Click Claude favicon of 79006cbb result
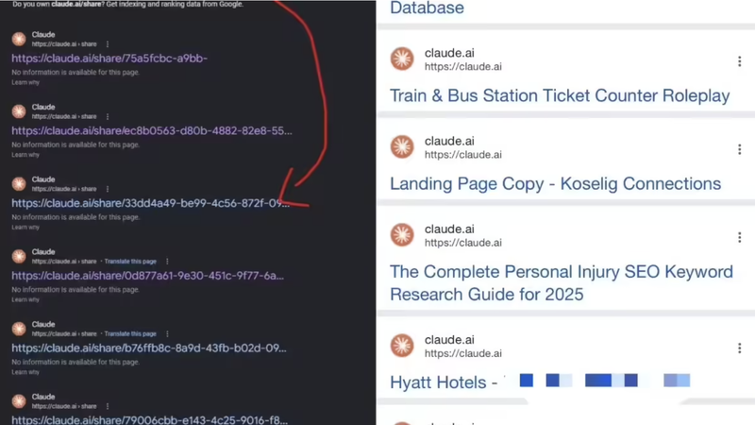The image size is (755, 425). tap(19, 400)
